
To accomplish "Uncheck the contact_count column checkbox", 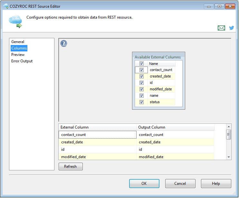I will (x=141, y=70).
